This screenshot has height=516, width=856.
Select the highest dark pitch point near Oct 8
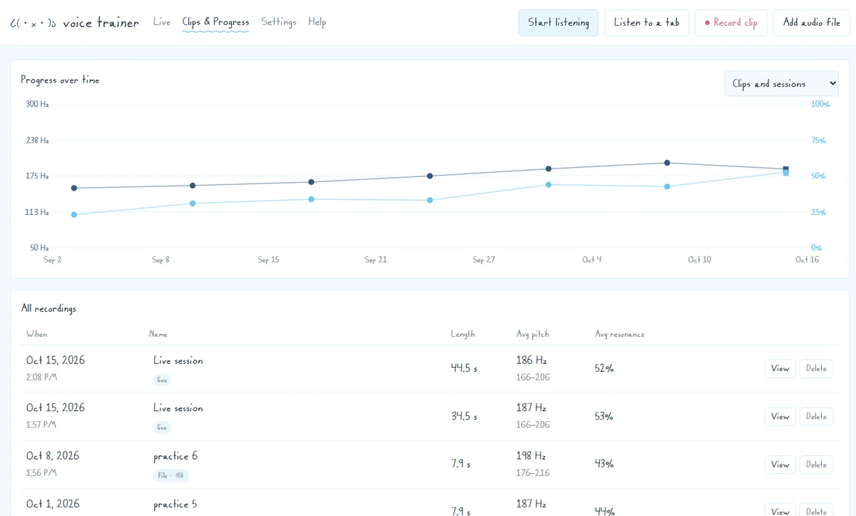pos(667,163)
